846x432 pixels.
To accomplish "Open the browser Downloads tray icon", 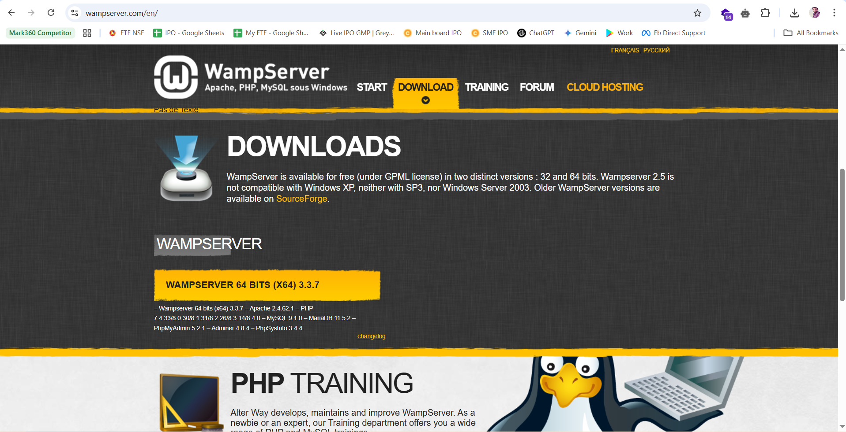I will click(794, 13).
